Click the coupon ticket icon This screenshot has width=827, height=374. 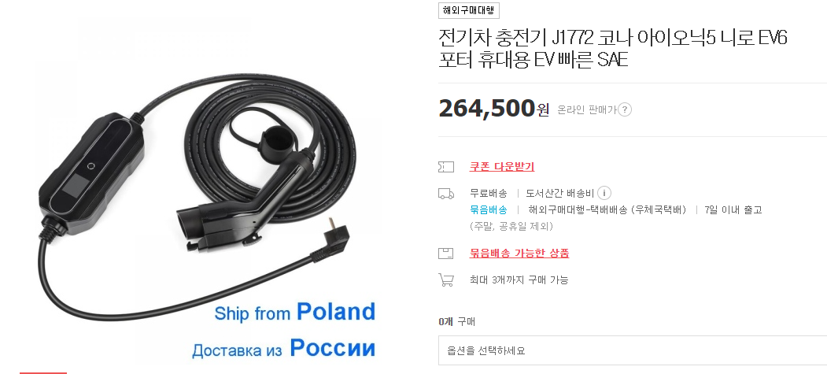click(445, 167)
